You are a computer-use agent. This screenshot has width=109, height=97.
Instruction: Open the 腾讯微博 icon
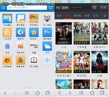click(x=47, y=32)
